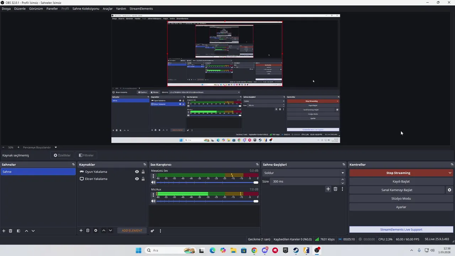Move the source up in Kaynaklar panel
Screen dimensions: 455x256
tap(103, 230)
